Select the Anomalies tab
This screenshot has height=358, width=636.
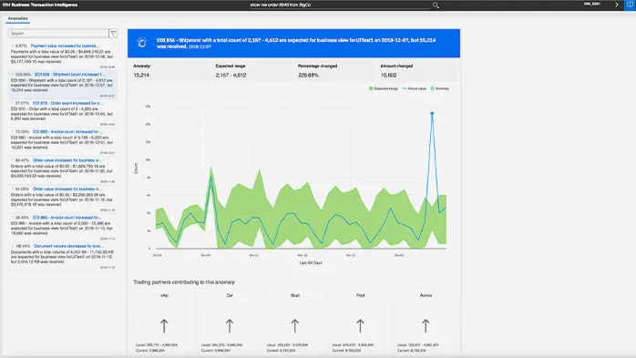point(18,18)
